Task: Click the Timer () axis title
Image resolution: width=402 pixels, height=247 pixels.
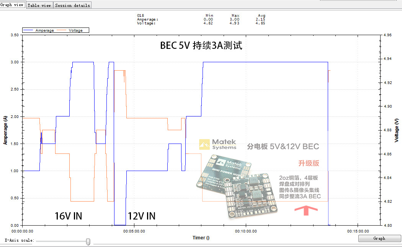Action: [x=201, y=238]
